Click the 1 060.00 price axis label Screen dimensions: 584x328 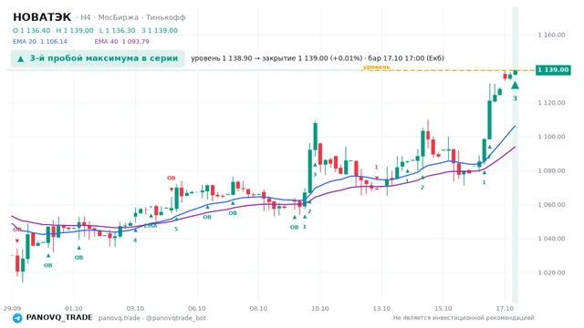[551, 204]
